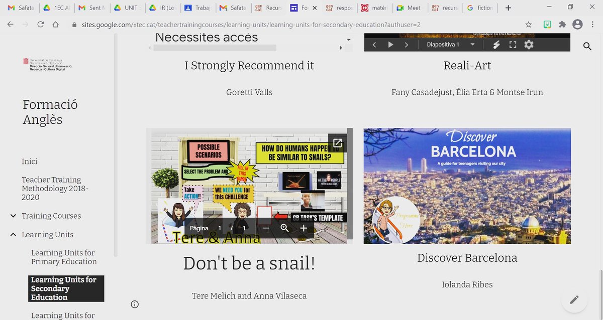603x320 pixels.
Task: Click dropdown arrow beside Necessites accés
Action: click(x=349, y=40)
